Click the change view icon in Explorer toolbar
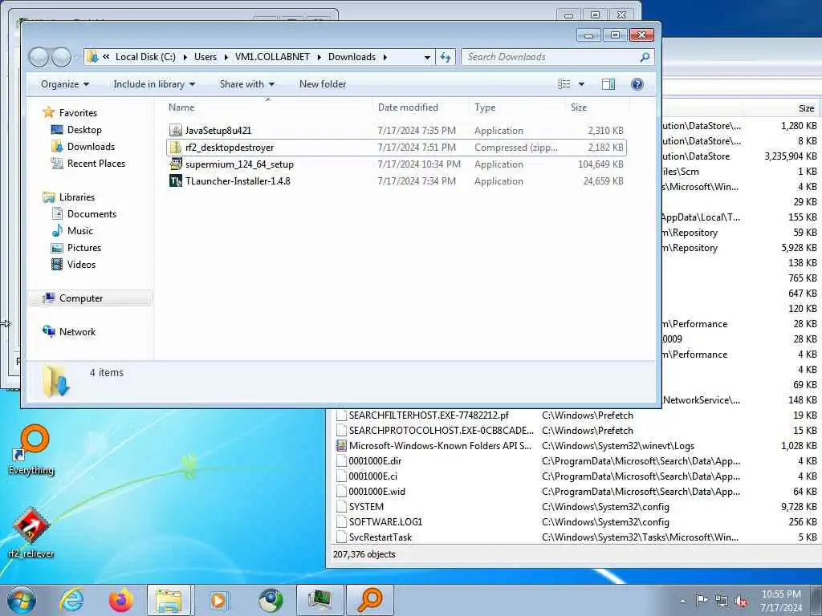The width and height of the screenshot is (822, 616). (564, 84)
